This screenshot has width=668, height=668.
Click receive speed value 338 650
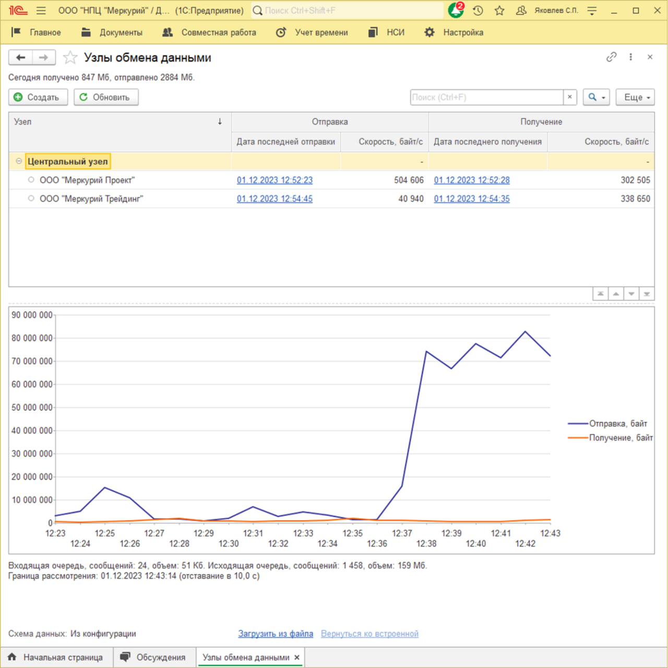tap(635, 199)
